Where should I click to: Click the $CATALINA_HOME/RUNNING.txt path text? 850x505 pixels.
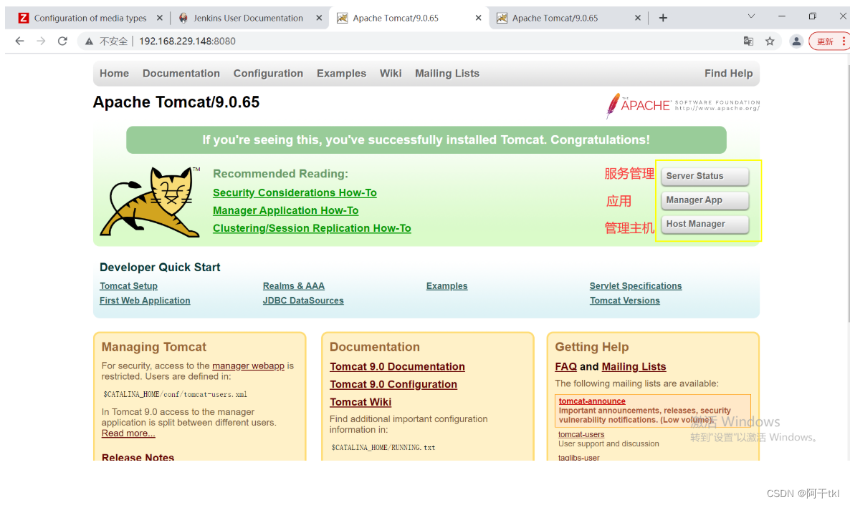click(383, 448)
